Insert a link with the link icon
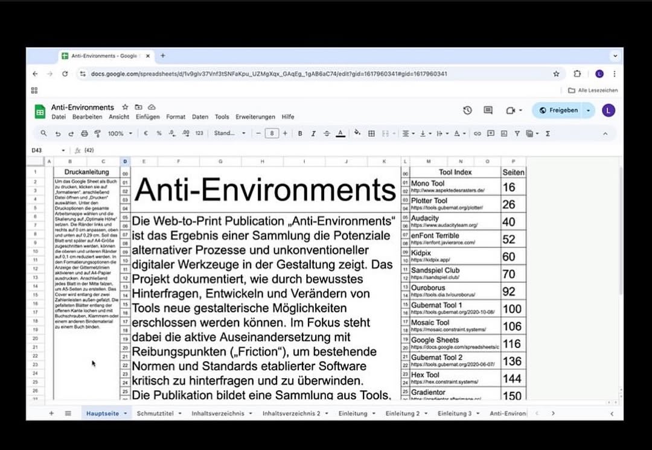The height and width of the screenshot is (450, 652). (x=478, y=133)
